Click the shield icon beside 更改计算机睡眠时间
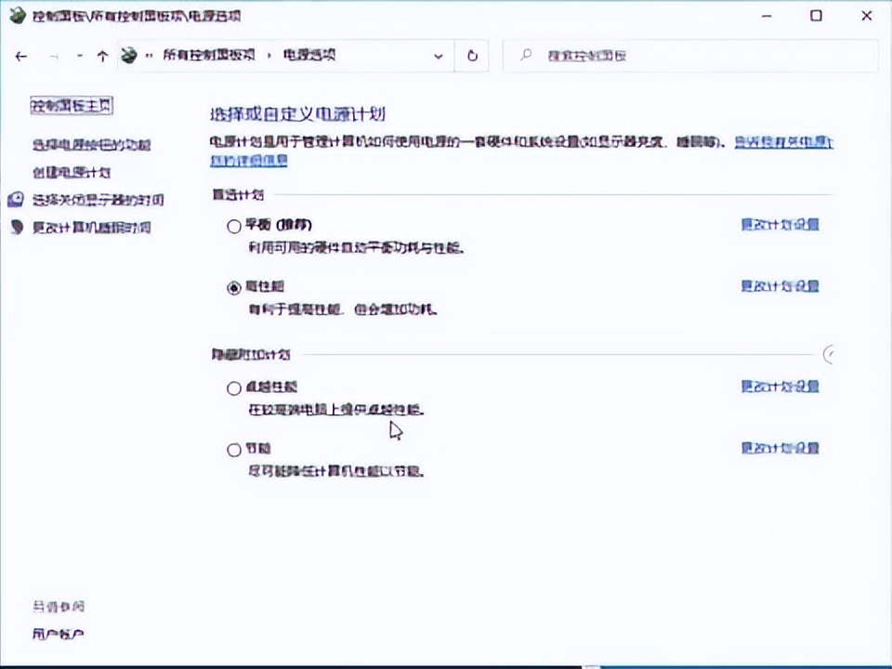Screen dimensions: 892x669 (x=15, y=227)
